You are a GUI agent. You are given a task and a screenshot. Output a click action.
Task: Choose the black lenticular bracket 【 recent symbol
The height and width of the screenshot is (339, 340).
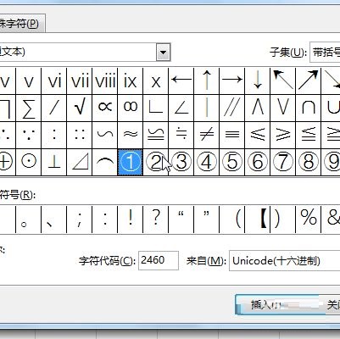[x=258, y=220]
